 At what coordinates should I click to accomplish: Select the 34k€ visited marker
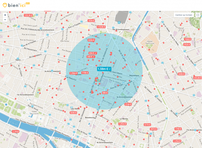[91, 57]
